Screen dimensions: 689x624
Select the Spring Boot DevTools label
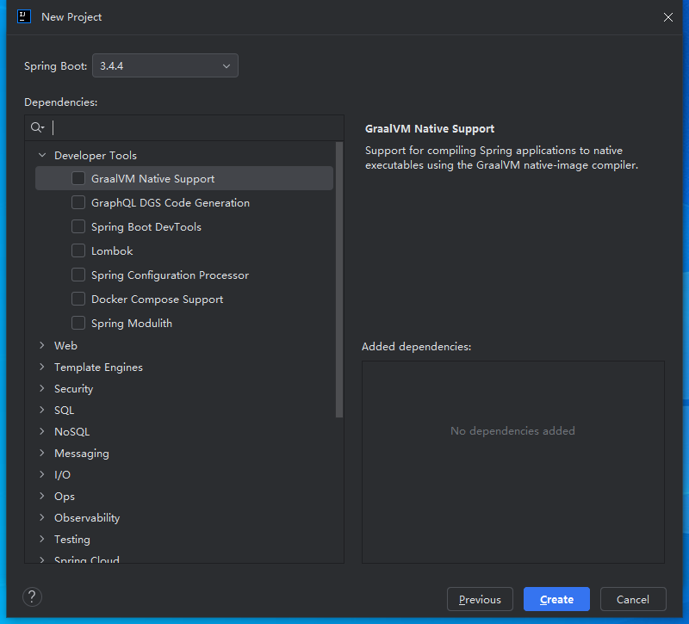(x=146, y=227)
